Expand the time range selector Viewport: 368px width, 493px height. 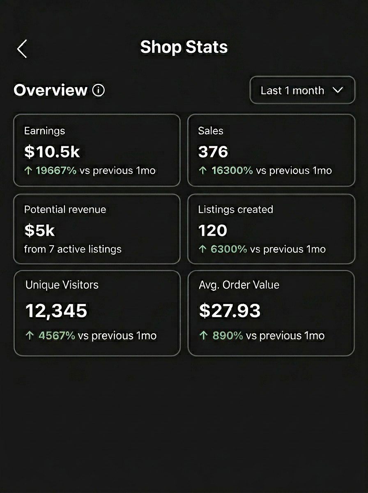(x=302, y=90)
